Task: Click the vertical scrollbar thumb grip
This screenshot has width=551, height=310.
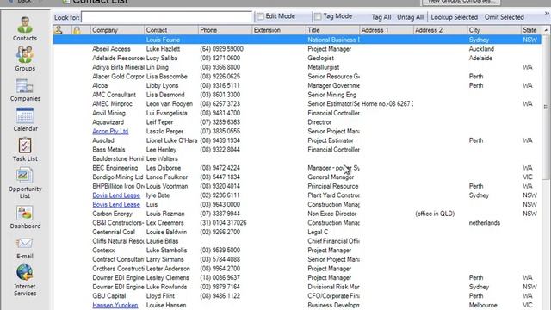Action: click(x=546, y=107)
